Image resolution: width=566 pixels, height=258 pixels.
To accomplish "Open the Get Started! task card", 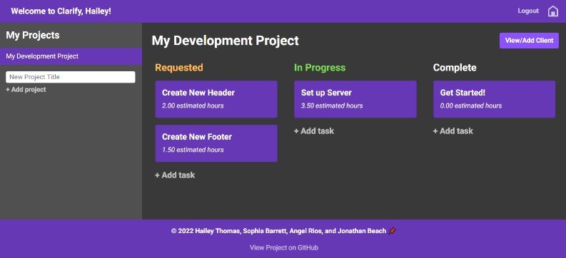I will (494, 99).
